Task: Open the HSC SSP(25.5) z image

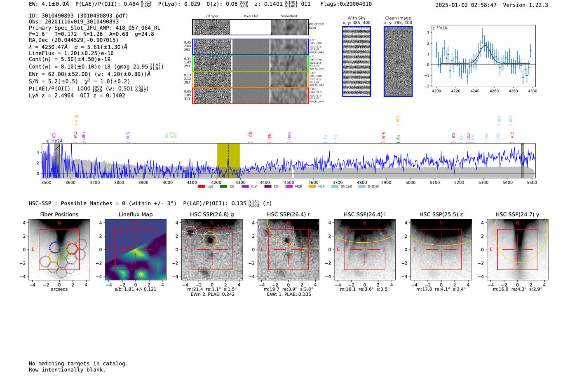Action: (x=441, y=250)
